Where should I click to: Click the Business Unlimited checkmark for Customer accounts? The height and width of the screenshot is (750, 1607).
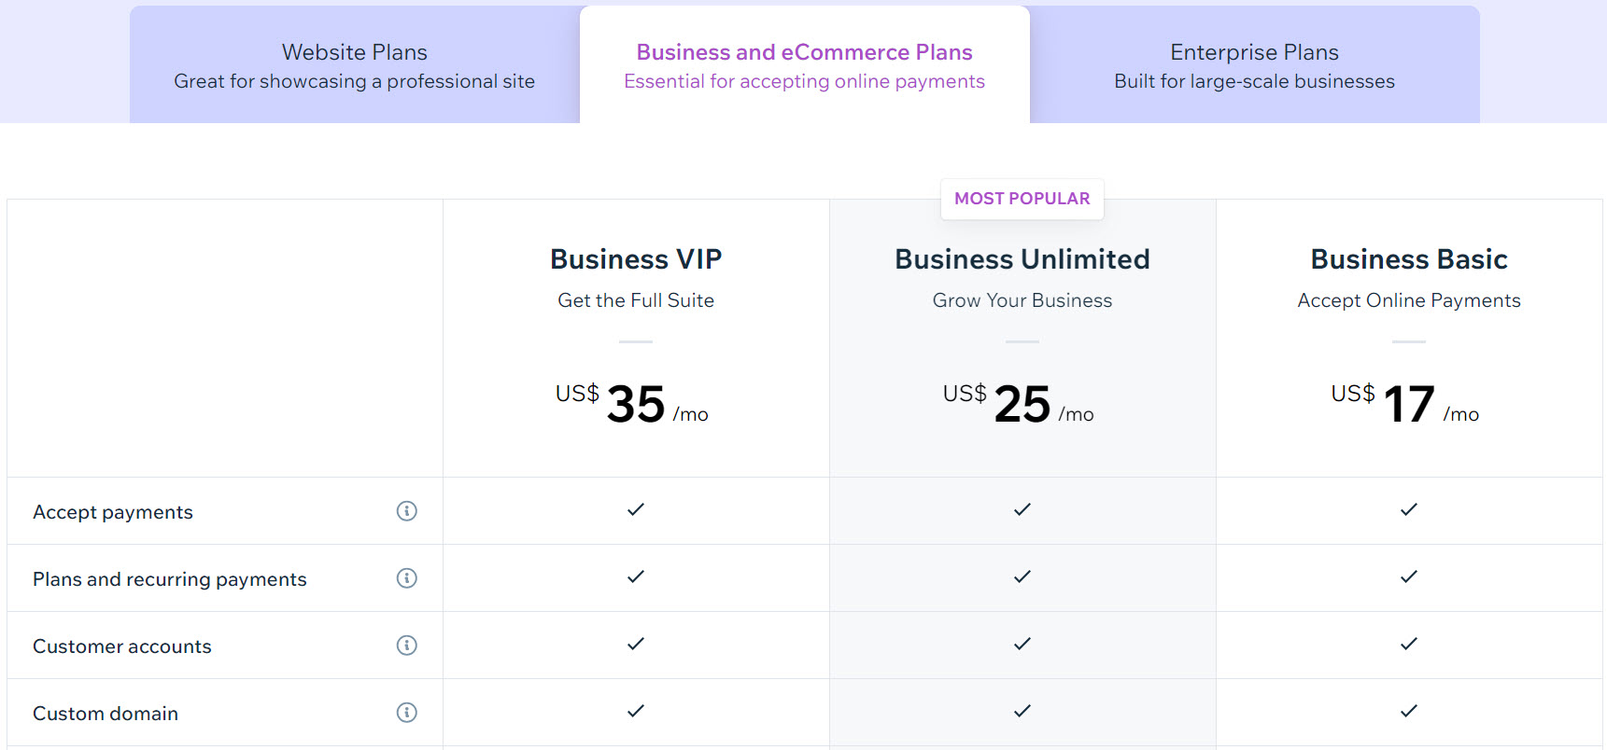coord(1022,644)
